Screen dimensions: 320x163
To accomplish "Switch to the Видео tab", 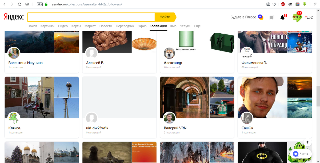I will tap(63, 26).
